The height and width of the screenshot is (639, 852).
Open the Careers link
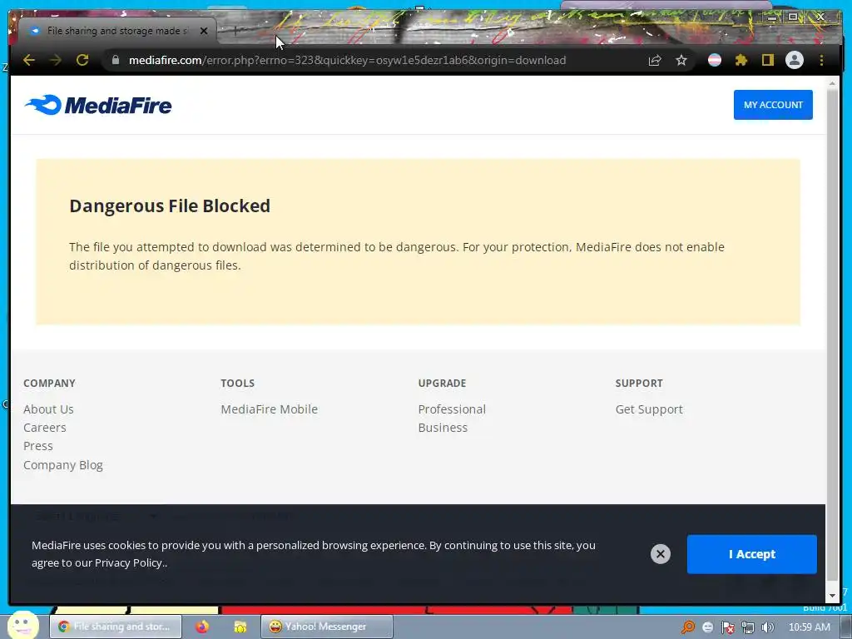[45, 428]
